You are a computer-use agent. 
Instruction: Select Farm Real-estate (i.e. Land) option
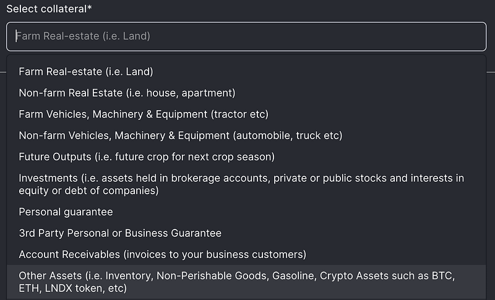pos(86,72)
